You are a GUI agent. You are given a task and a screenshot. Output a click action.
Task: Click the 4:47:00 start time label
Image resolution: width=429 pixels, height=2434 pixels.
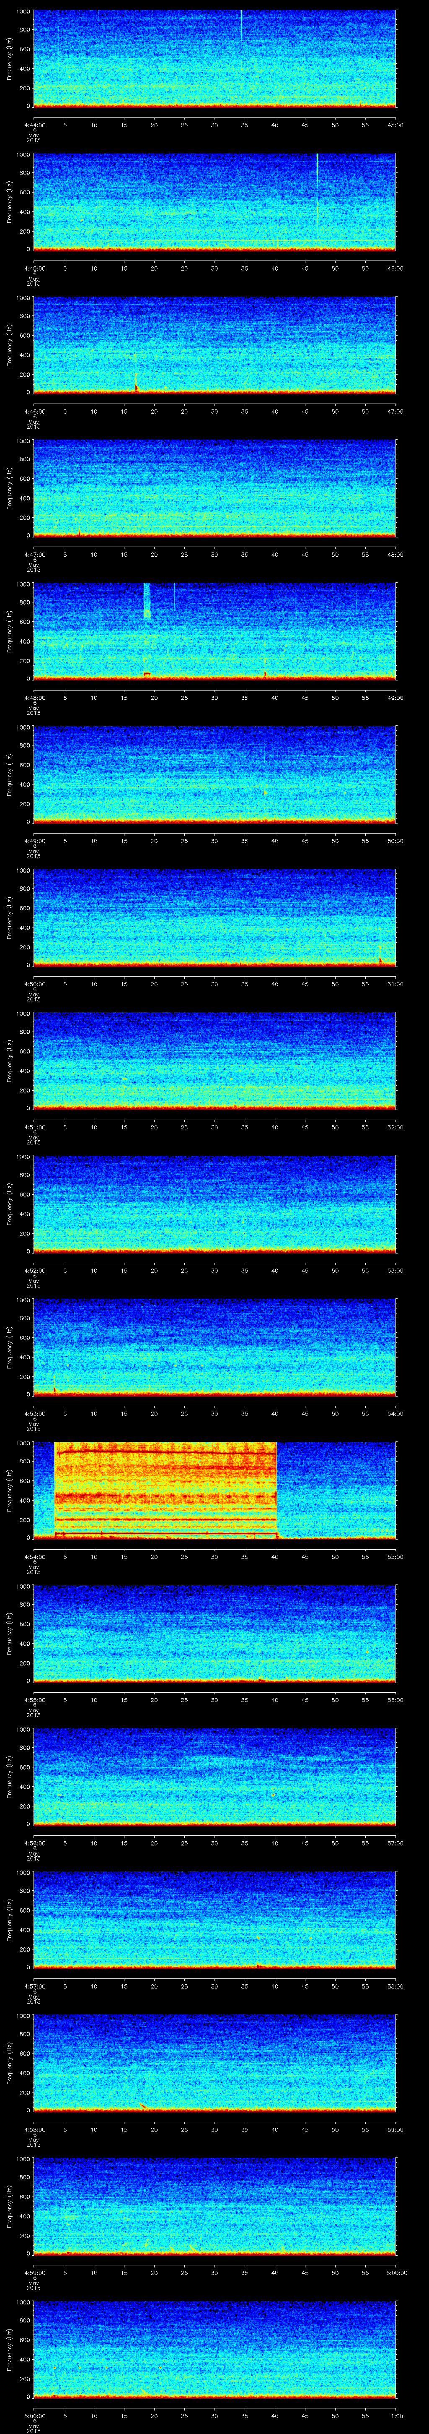coord(34,555)
